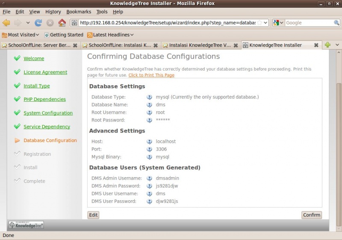Viewport: 342px width, 240px height.
Task: Go to the System Configuration step
Action: (x=48, y=113)
